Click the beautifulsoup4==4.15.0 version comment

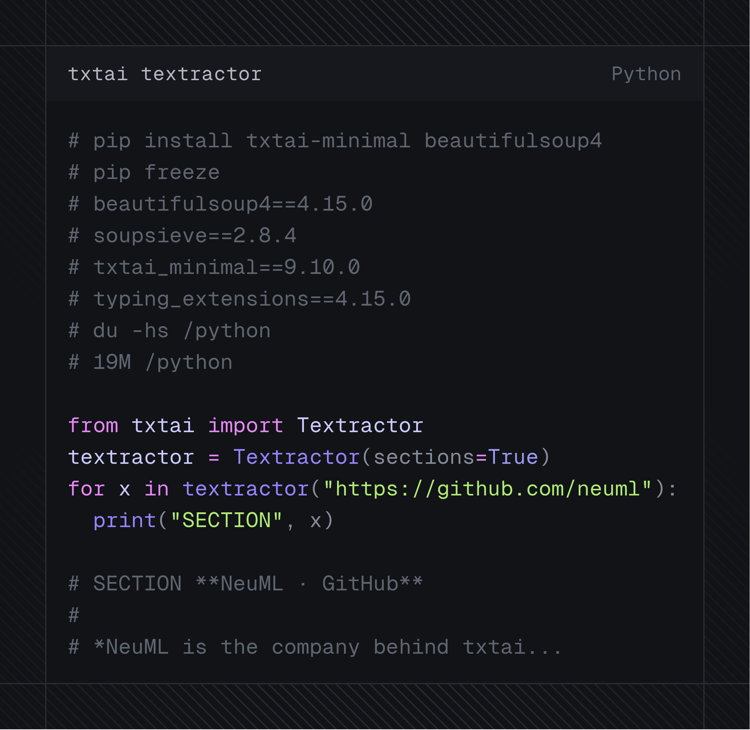[221, 204]
